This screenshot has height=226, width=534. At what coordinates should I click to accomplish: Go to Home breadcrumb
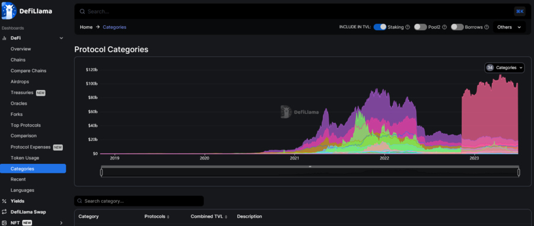point(86,27)
